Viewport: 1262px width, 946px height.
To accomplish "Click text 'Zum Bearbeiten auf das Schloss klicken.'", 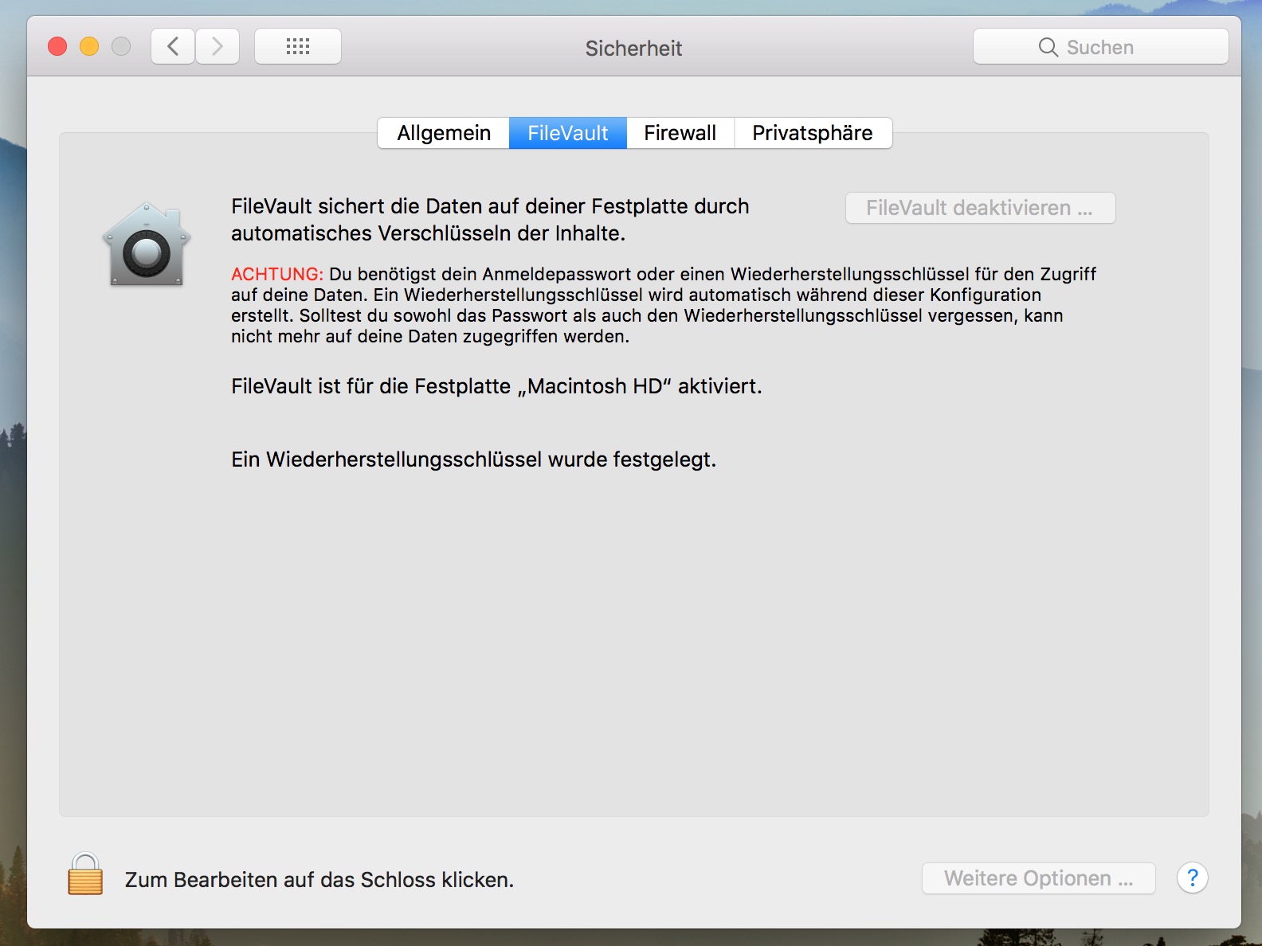I will click(319, 880).
